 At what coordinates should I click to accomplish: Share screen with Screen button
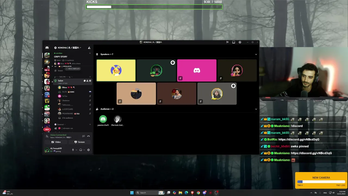tap(80, 142)
